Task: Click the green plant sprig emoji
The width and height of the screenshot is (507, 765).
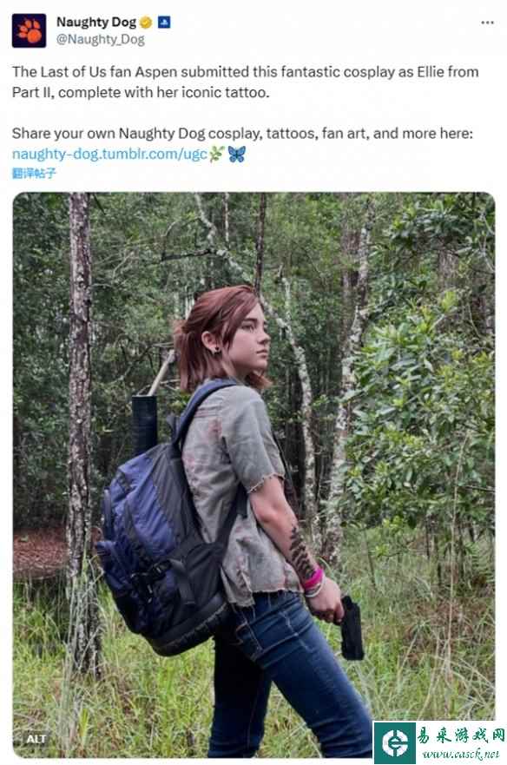Action: pos(217,155)
